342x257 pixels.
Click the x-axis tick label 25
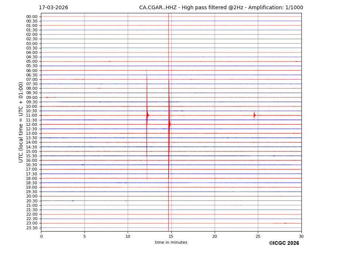258,237
